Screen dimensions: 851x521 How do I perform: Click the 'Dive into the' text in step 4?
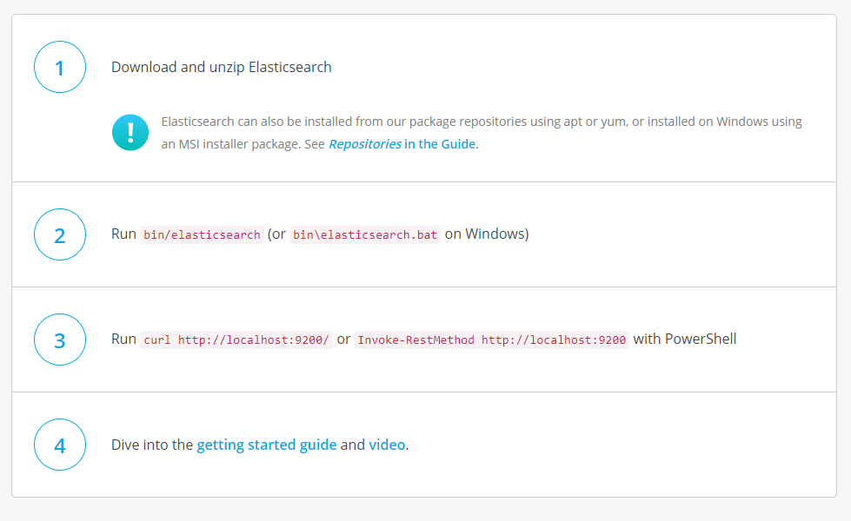(x=152, y=445)
